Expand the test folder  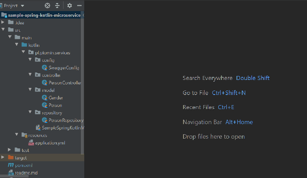click(11, 150)
